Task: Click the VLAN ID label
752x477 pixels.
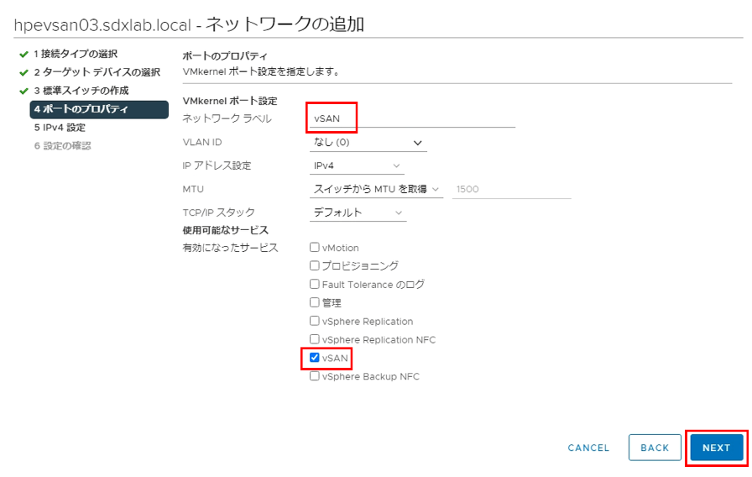Action: tap(202, 142)
